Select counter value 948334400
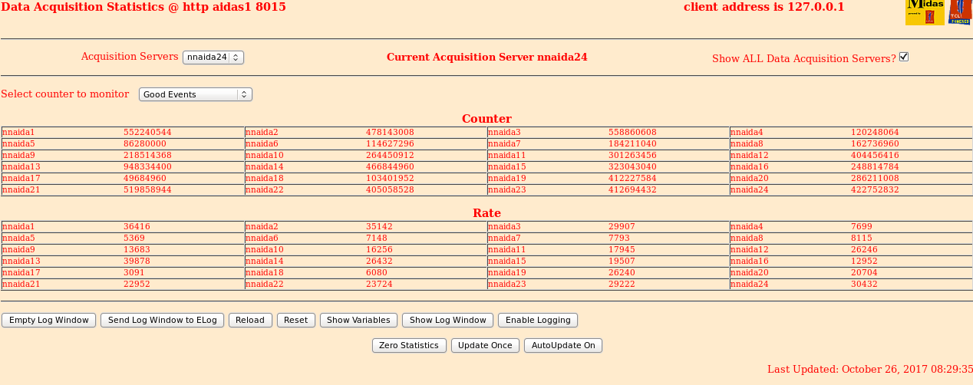This screenshot has height=385, width=973. click(147, 166)
